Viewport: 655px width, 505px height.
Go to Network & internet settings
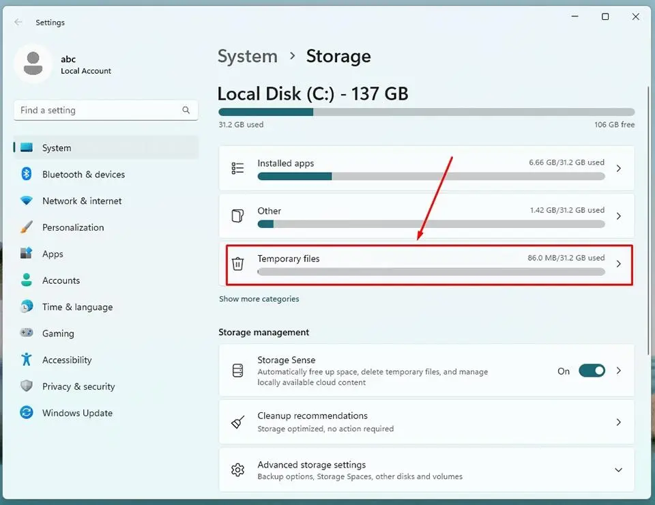pyautogui.click(x=106, y=201)
